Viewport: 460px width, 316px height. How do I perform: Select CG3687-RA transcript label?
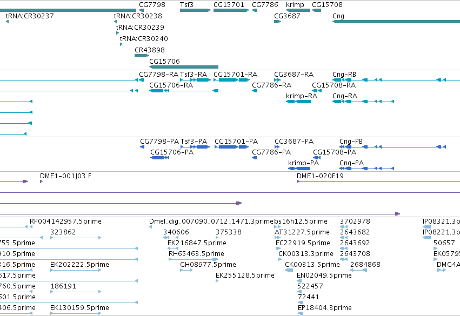294,75
